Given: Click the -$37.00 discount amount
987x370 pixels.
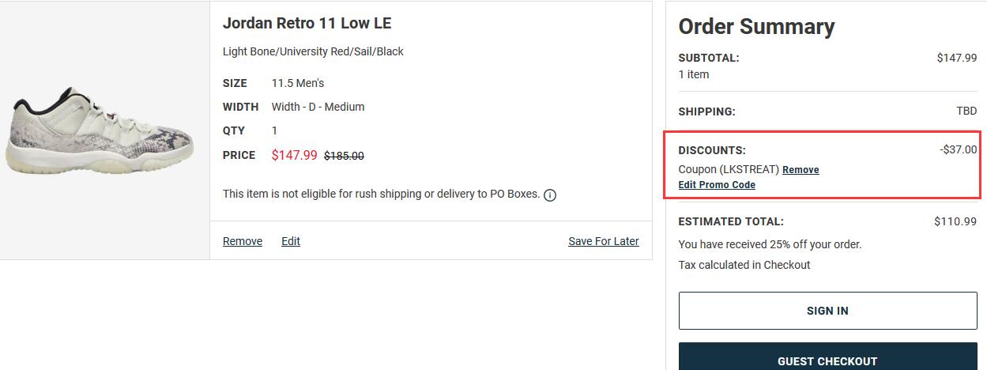Looking at the screenshot, I should 959,149.
